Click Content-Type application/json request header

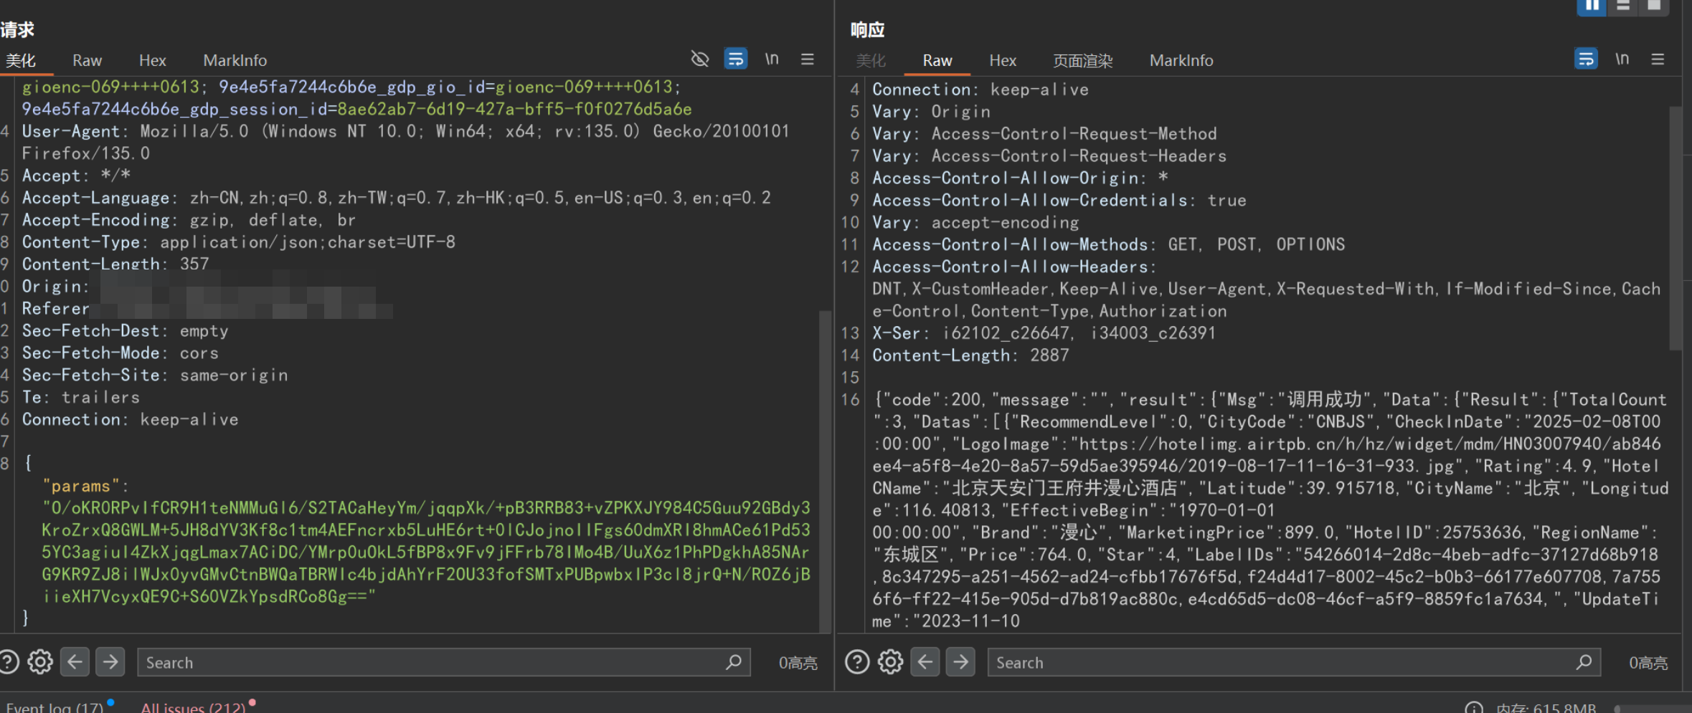pyautogui.click(x=238, y=241)
